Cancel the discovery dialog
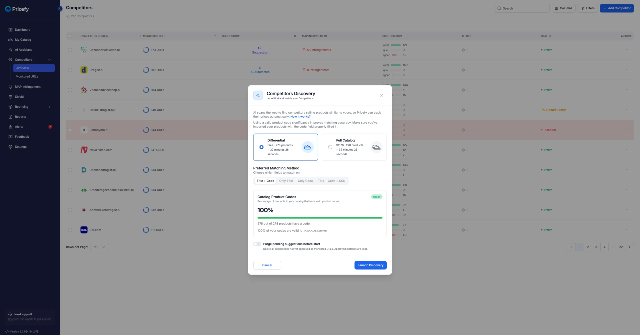Screen dimensions: 640x335 click(267, 265)
